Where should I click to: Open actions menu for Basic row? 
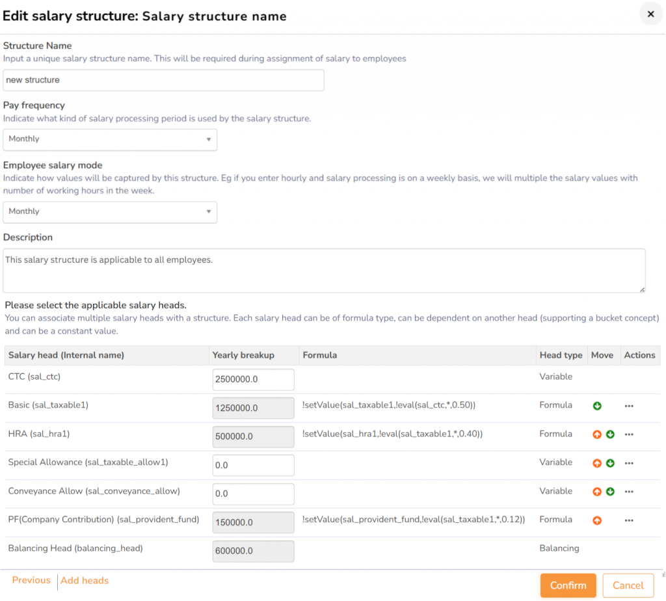628,406
